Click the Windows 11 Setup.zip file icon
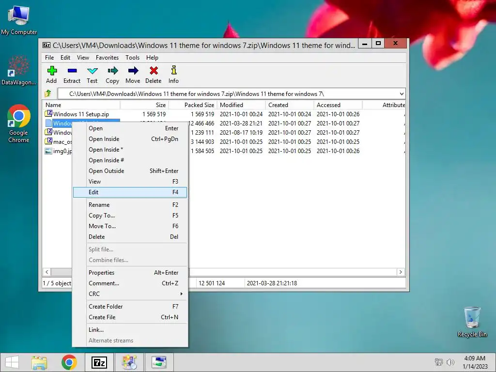496x372 pixels. pyautogui.click(x=48, y=113)
